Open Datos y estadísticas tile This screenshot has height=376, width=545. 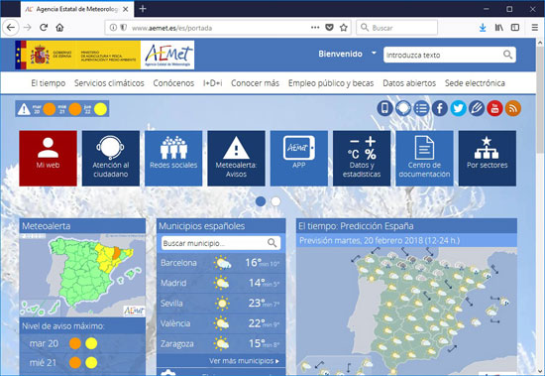(x=362, y=159)
